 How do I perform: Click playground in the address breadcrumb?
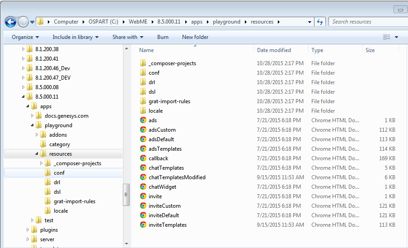pos(226,22)
